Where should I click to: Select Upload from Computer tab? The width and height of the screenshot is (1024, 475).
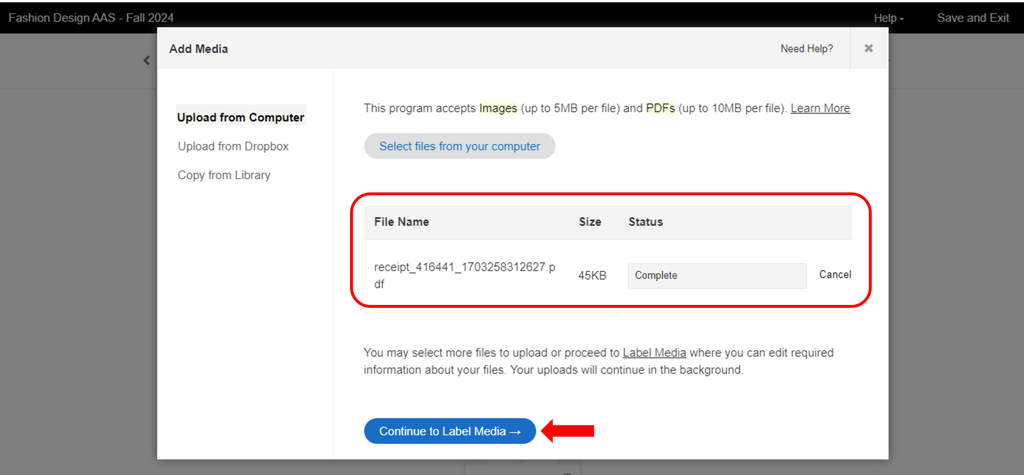click(x=240, y=118)
